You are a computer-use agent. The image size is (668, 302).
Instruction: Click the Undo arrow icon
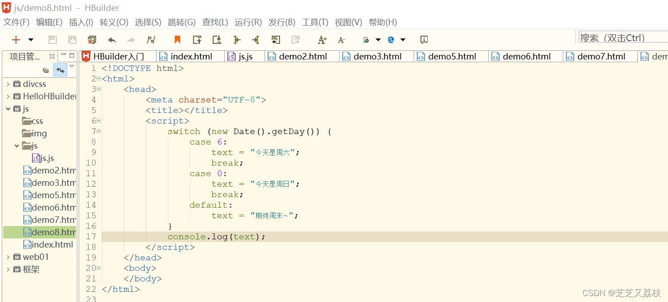point(112,40)
